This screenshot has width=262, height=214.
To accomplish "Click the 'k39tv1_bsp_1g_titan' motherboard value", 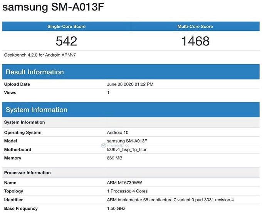I will pyautogui.click(x=127, y=150).
